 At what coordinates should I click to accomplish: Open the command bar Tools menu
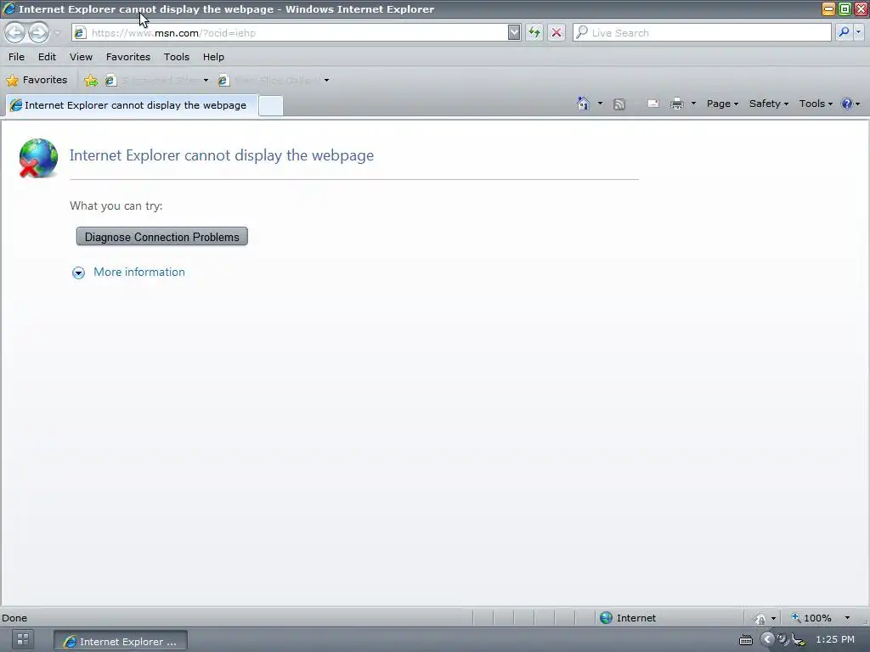coord(816,104)
